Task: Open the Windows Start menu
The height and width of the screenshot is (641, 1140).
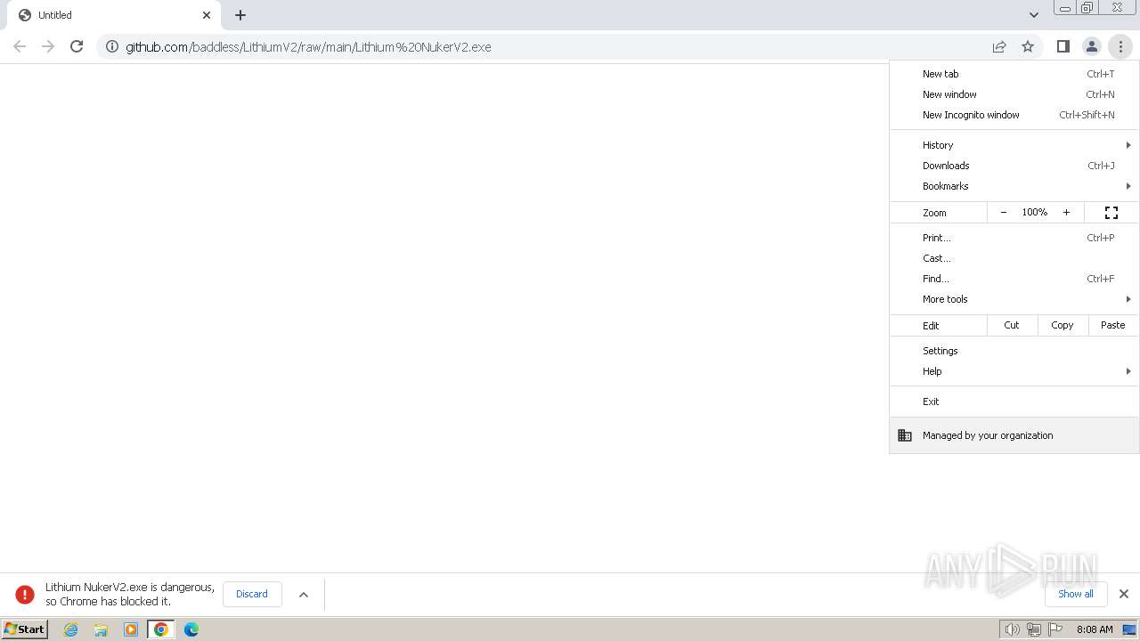Action: click(25, 629)
